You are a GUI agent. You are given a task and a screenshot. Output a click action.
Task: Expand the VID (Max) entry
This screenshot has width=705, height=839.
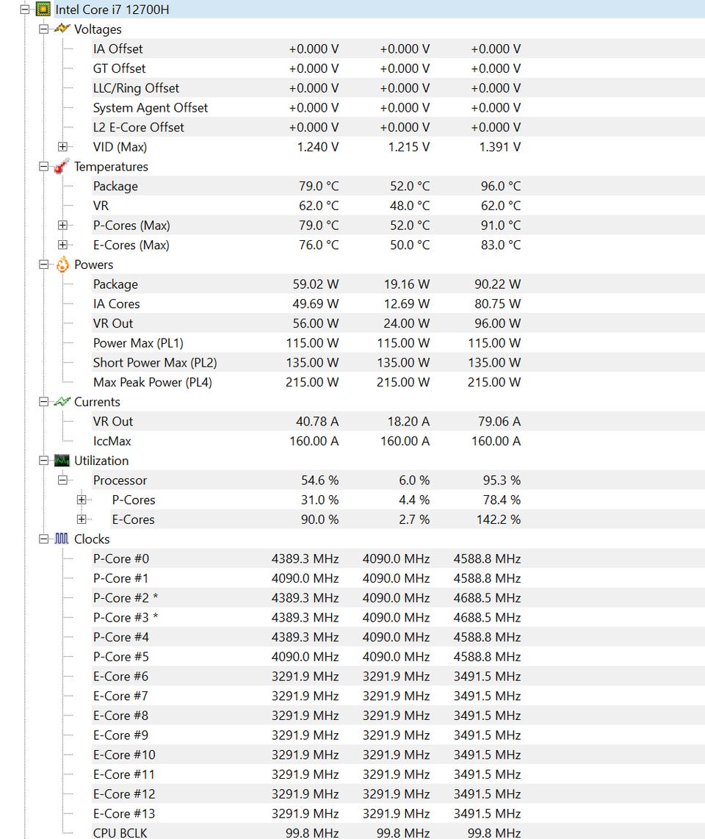[x=63, y=147]
